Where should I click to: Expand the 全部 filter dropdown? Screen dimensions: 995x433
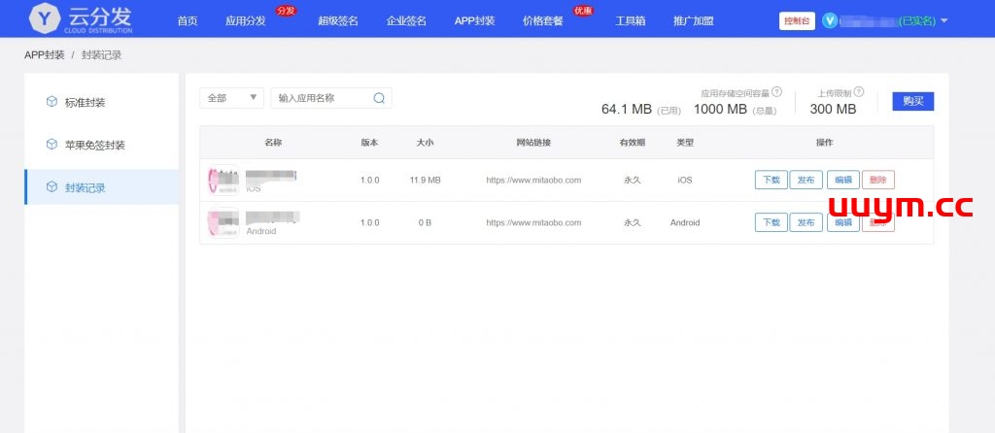coord(231,98)
